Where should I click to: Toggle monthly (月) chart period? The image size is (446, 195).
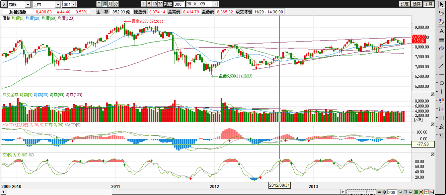(110, 4)
